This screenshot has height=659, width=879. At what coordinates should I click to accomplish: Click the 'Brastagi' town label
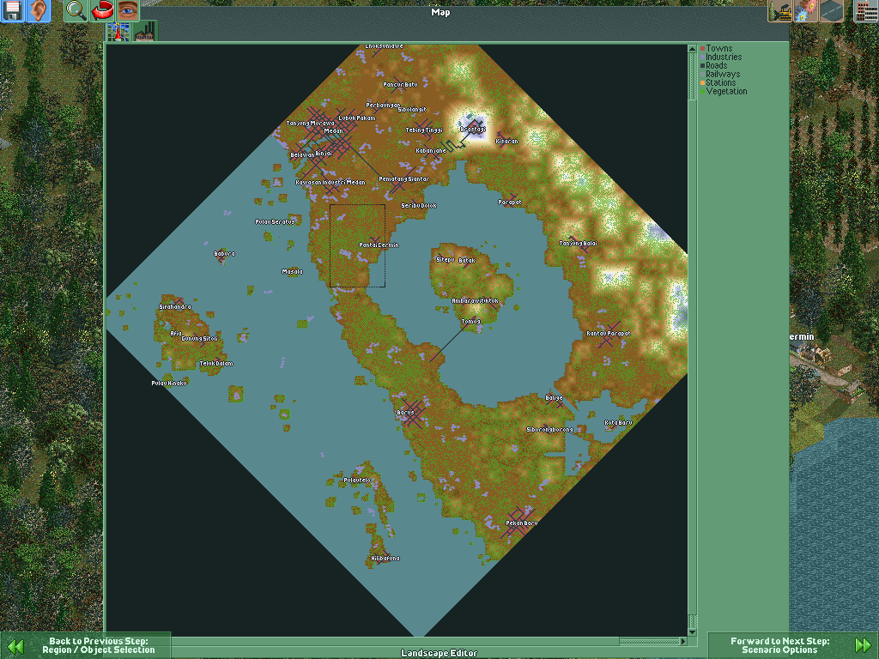point(473,130)
